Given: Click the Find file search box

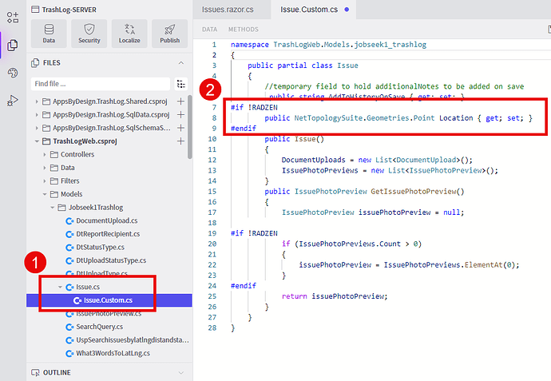Looking at the screenshot, I should coord(101,84).
